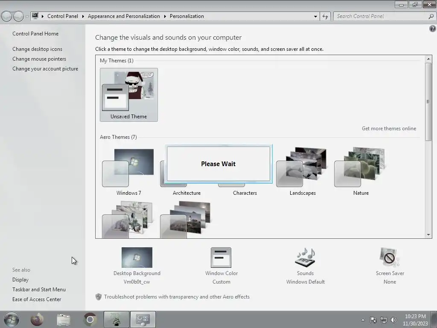Select the Characters theme
The width and height of the screenshot is (437, 328).
(245, 193)
